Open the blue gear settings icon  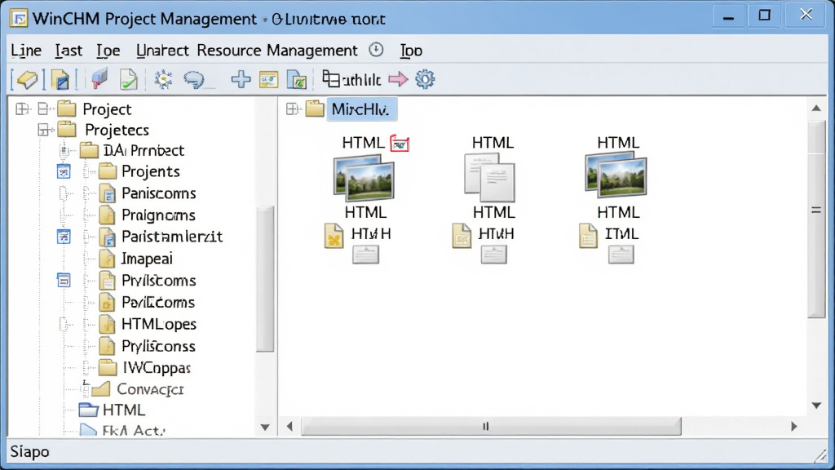425,79
